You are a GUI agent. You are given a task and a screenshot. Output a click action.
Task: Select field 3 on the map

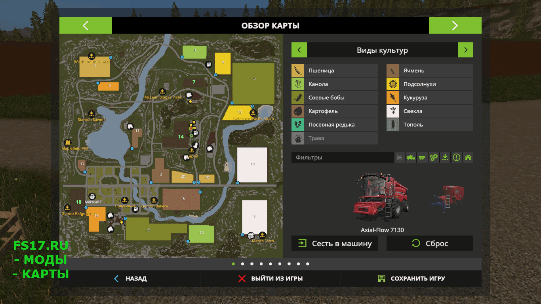[x=194, y=52]
